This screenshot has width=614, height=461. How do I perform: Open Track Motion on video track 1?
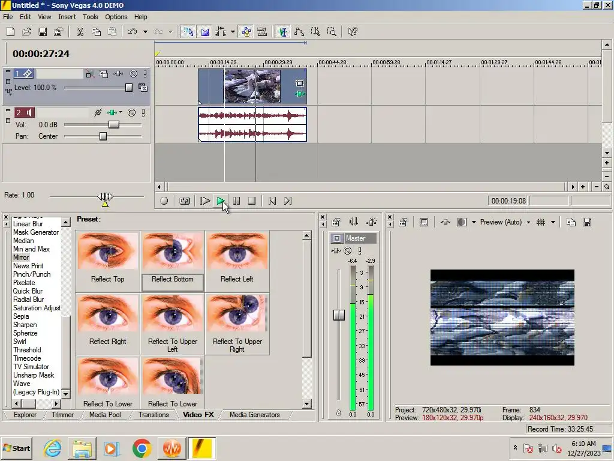tap(103, 74)
